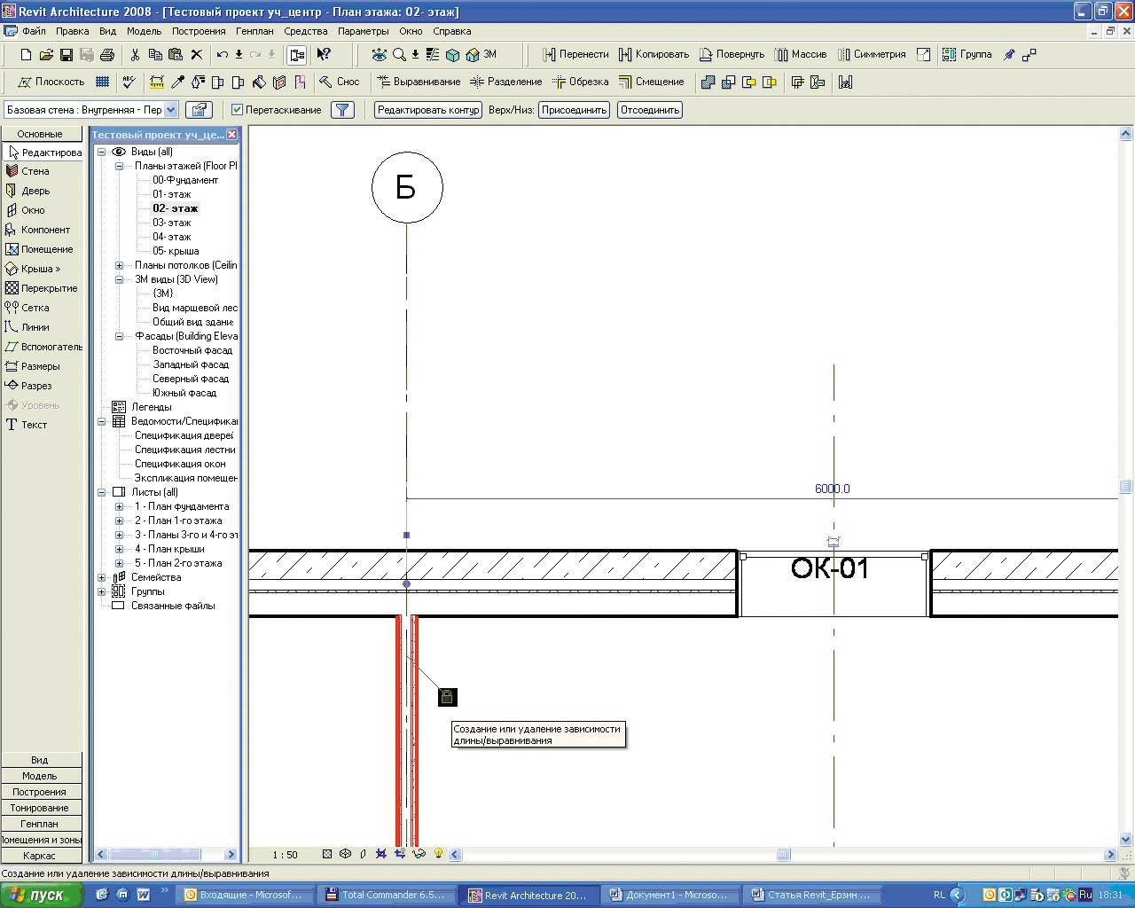Activate the Выравнивание (Align) tool
Image resolution: width=1135 pixels, height=908 pixels.
pyautogui.click(x=418, y=82)
